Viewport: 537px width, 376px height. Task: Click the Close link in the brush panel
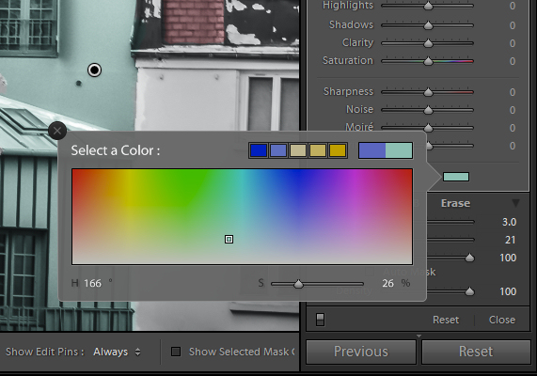tap(502, 320)
